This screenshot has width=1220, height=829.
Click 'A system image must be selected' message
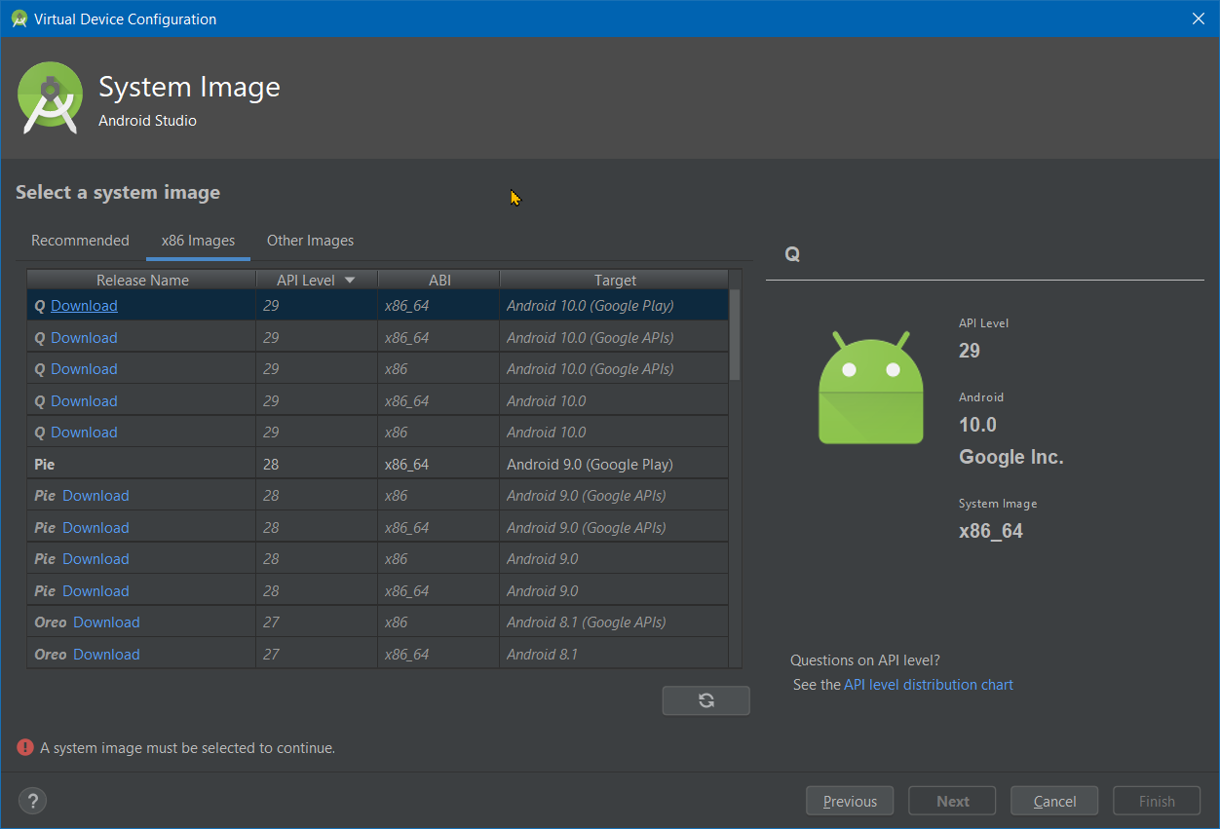click(187, 748)
